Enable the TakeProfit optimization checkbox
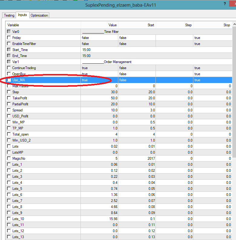236x240 pixels. (9, 98)
